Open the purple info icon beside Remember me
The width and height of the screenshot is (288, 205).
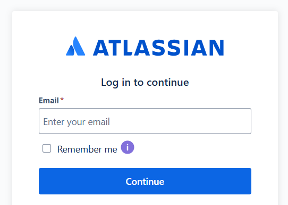[x=128, y=147]
